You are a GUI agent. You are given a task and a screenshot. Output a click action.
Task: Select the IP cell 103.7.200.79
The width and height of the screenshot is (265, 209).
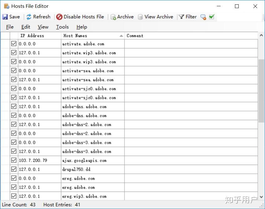tap(39, 160)
